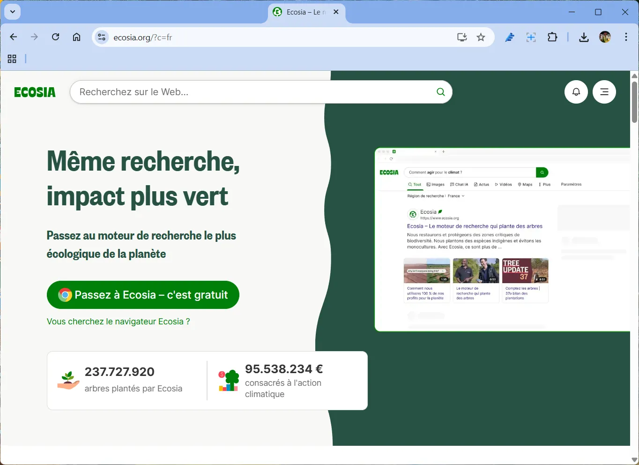
Task: Click the Ecosia logo
Action: 35,92
